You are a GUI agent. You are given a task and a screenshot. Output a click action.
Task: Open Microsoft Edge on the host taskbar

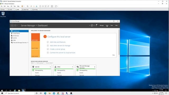coord(45,93)
